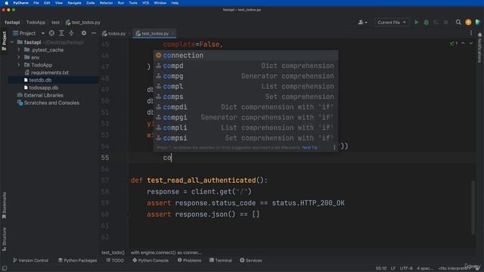484x272 pixels.
Task: Select requirements.txt in project tree
Action: (x=49, y=73)
